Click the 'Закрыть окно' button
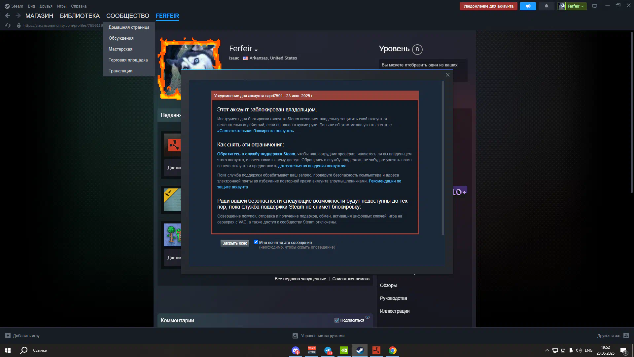The height and width of the screenshot is (357, 634). [x=235, y=243]
